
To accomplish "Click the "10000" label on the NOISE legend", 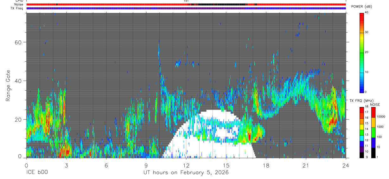I will point(381,116).
